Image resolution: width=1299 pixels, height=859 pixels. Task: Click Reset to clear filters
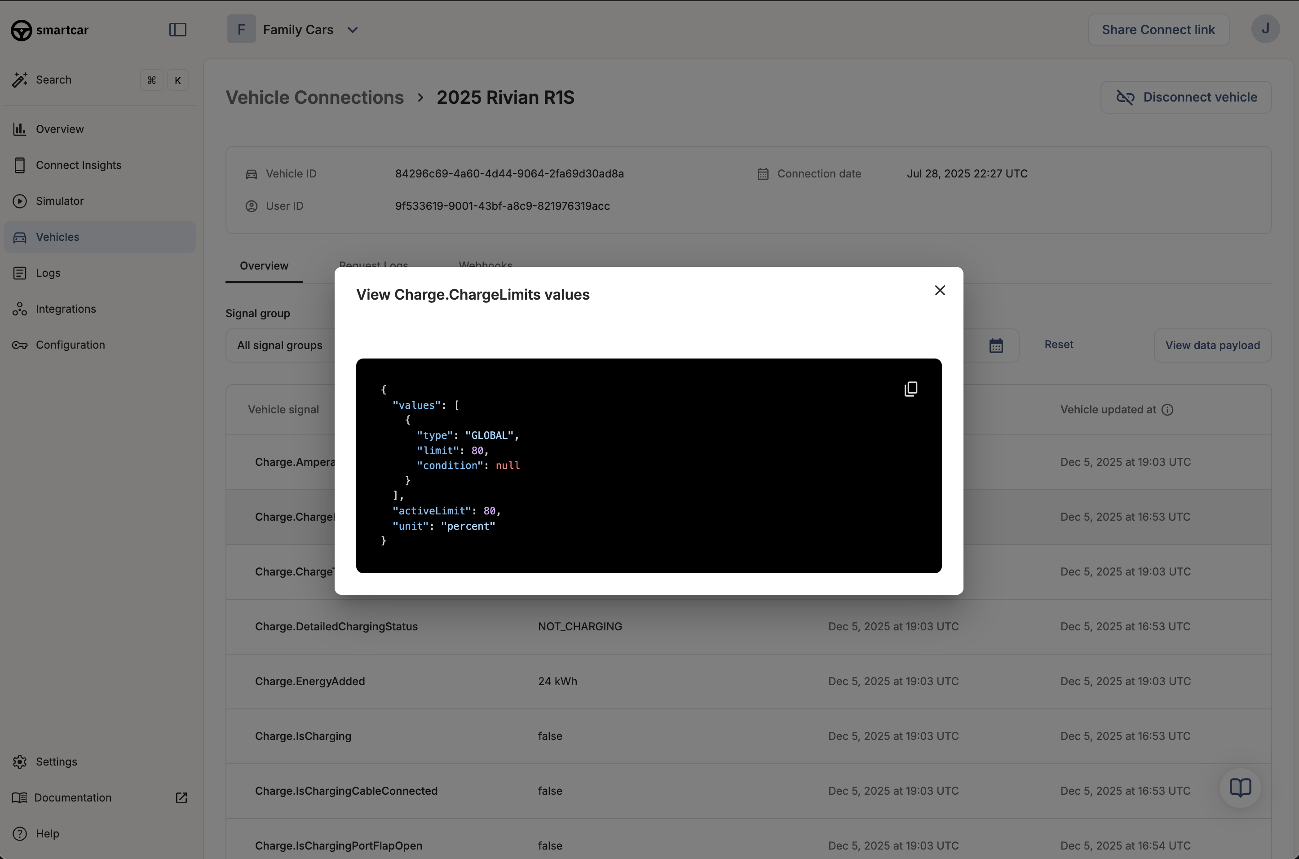point(1058,345)
